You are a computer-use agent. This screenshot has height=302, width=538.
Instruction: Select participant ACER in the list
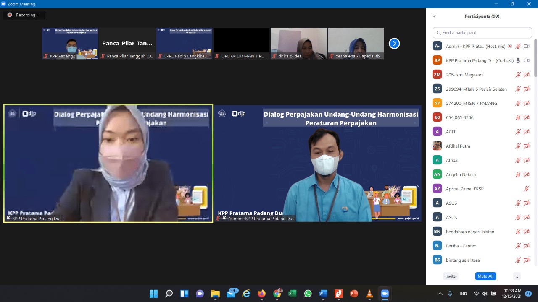tap(451, 132)
